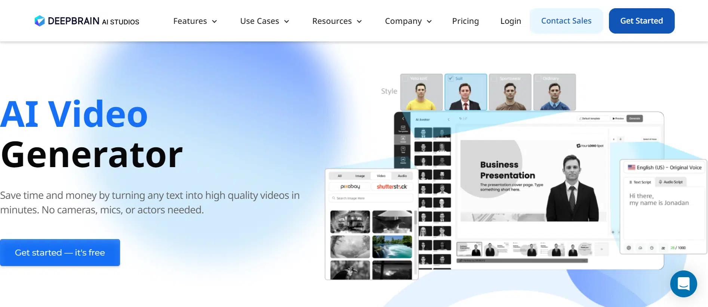The height and width of the screenshot is (307, 708).
Task: Select the Thank you slide thumbnail
Action: pos(581,249)
